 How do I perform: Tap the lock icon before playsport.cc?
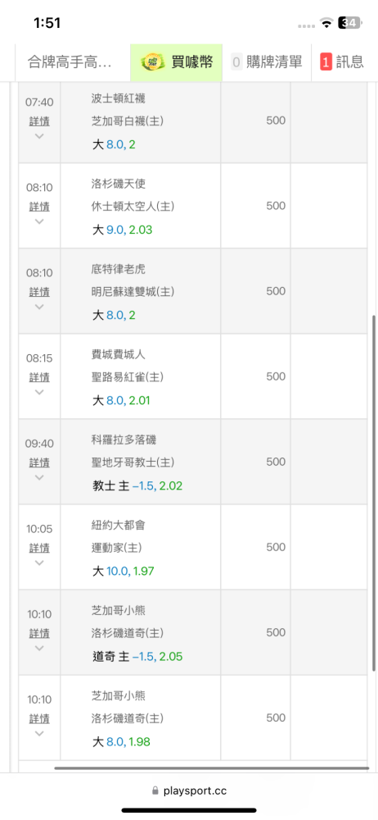click(x=155, y=790)
